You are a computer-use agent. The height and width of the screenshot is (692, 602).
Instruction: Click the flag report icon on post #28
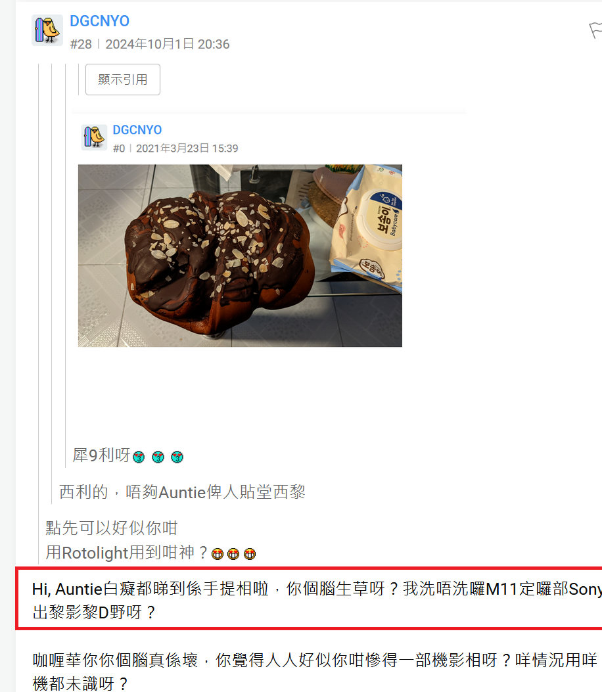pos(596,30)
